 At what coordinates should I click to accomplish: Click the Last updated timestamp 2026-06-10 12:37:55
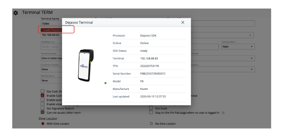(153, 96)
